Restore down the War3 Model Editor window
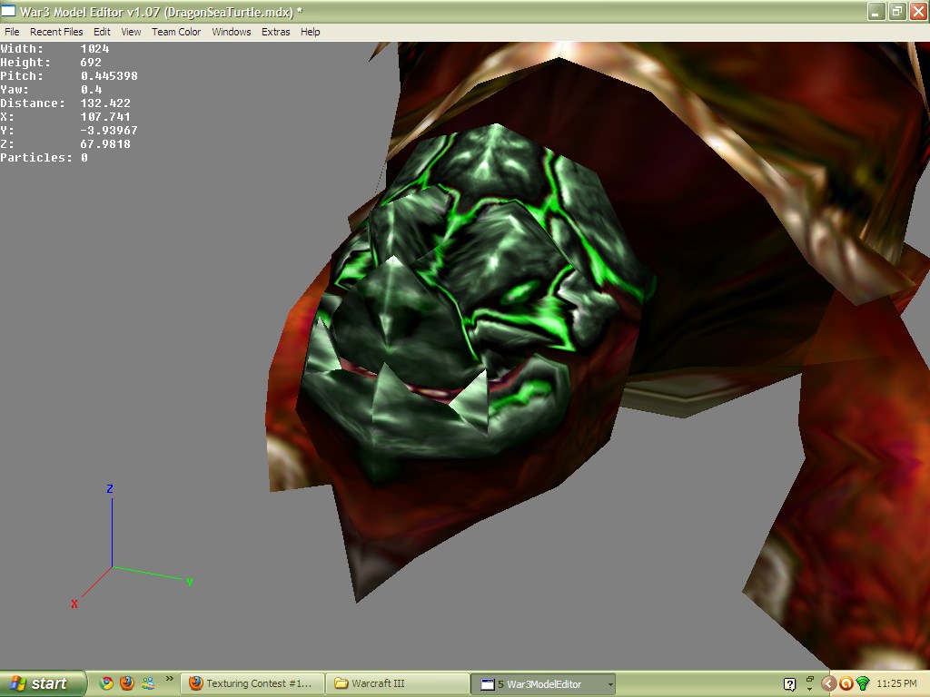Viewport: 930px width, 697px height. 896,11
